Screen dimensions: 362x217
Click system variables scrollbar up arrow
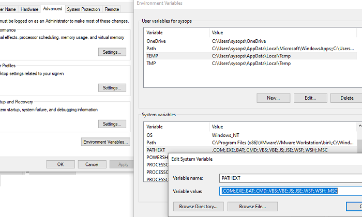[x=360, y=126]
